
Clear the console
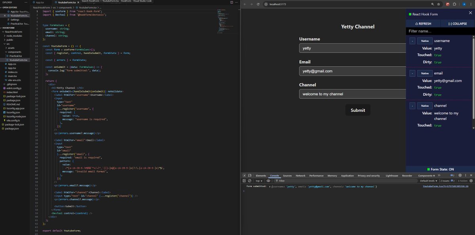point(249,180)
